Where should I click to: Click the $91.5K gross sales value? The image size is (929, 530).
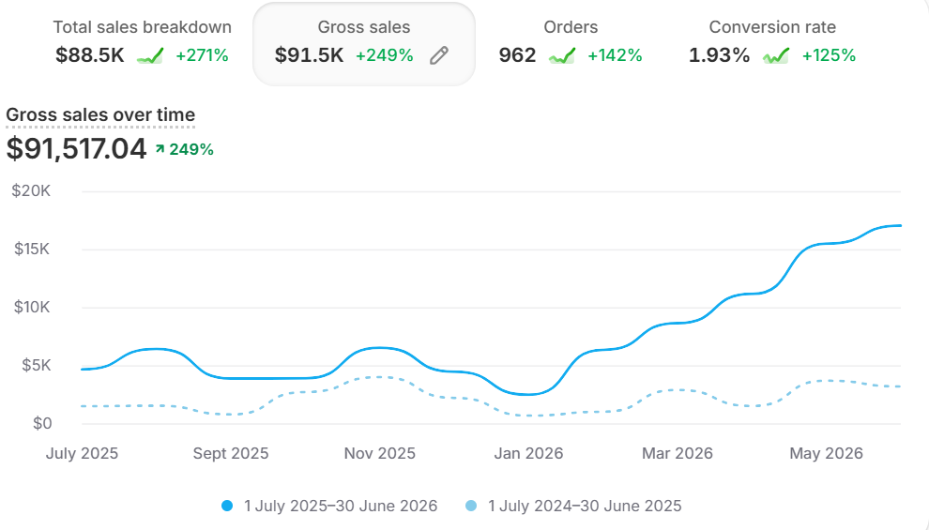[x=310, y=55]
